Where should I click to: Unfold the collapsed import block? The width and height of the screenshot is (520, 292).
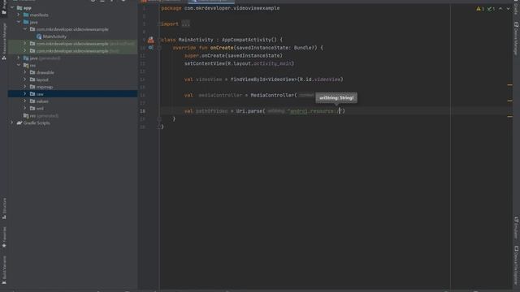(x=186, y=24)
